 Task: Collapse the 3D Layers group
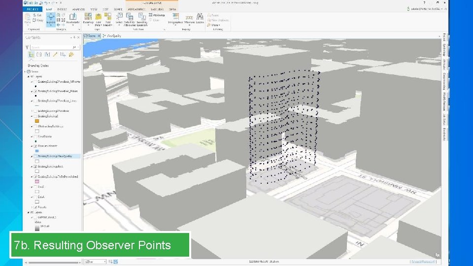click(x=29, y=77)
